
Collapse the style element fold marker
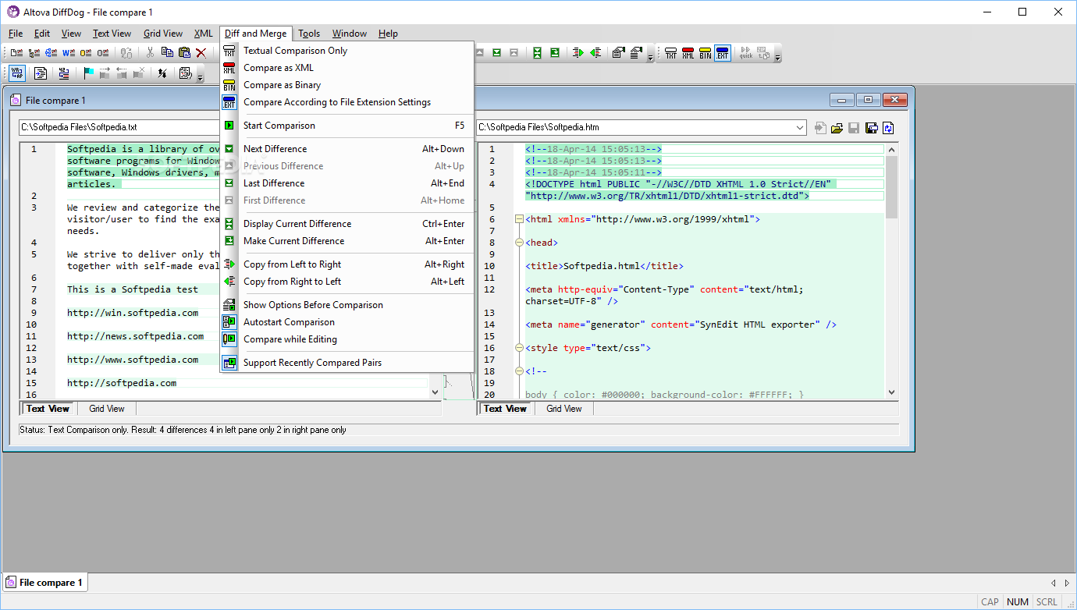[519, 348]
